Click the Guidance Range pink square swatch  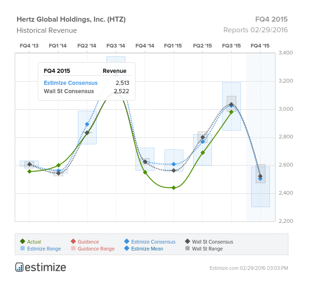pos(73,248)
